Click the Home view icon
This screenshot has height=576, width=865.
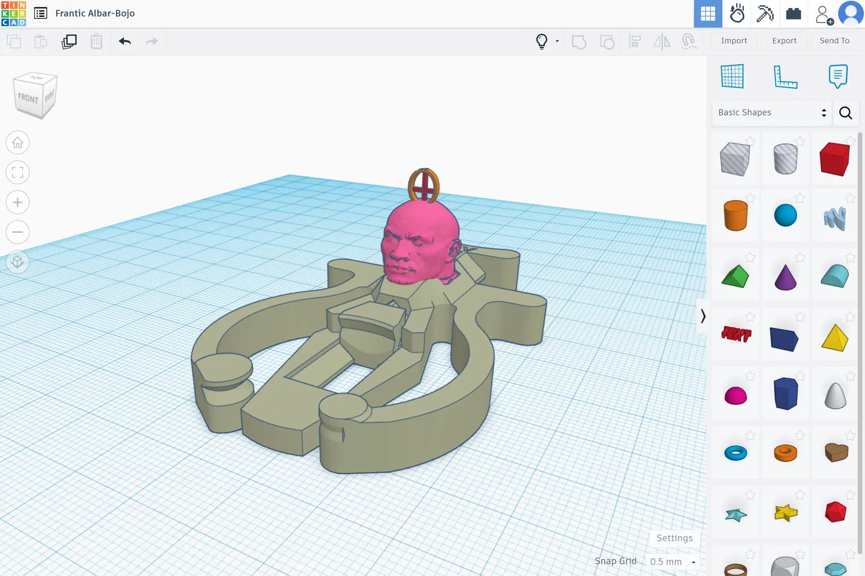18,143
